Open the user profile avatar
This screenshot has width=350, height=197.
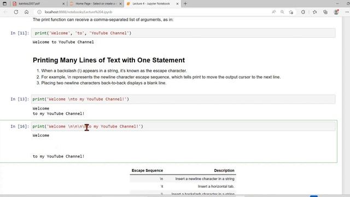pyautogui.click(x=336, y=12)
